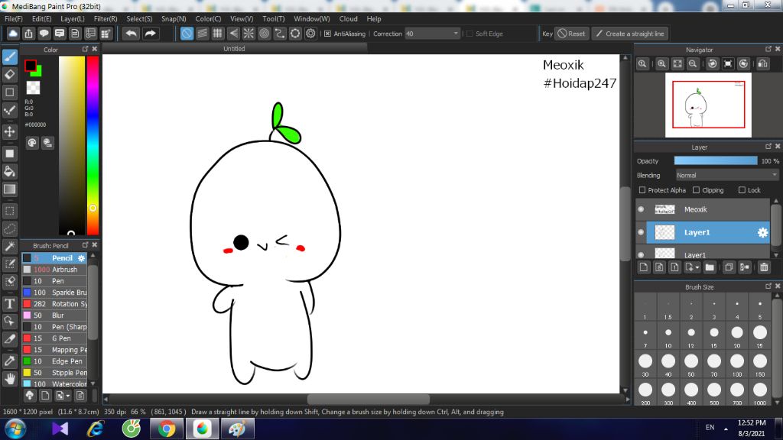Delete the selected layer with trash icon

point(764,267)
